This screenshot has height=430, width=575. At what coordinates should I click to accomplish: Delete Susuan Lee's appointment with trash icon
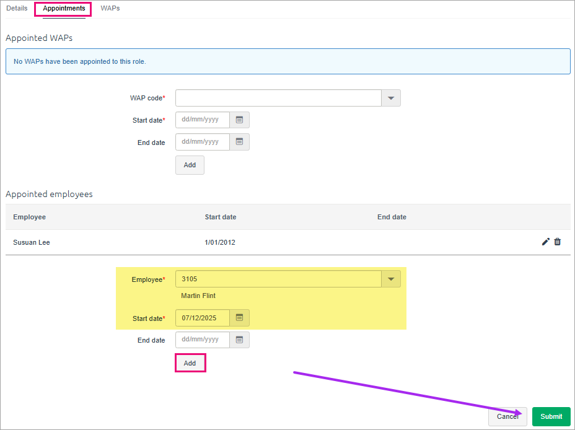pyautogui.click(x=558, y=242)
